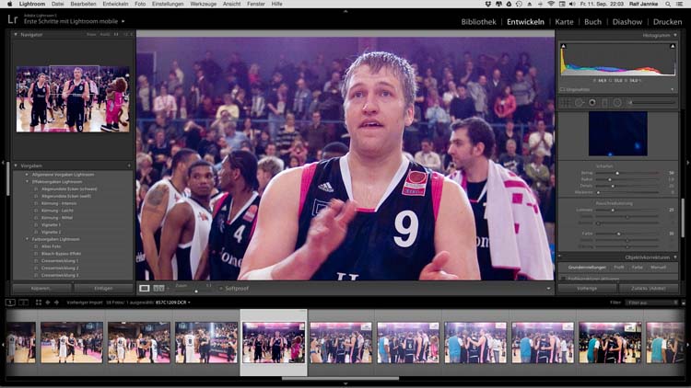The height and width of the screenshot is (388, 691).
Task: Open Notification Center icon
Action: click(681, 4)
